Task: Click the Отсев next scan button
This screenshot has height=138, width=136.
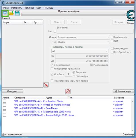Action: tap(74, 22)
